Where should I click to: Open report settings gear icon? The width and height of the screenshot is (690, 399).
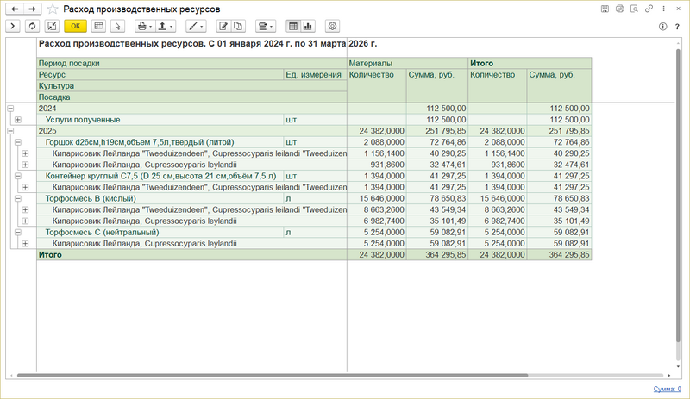pyautogui.click(x=333, y=26)
